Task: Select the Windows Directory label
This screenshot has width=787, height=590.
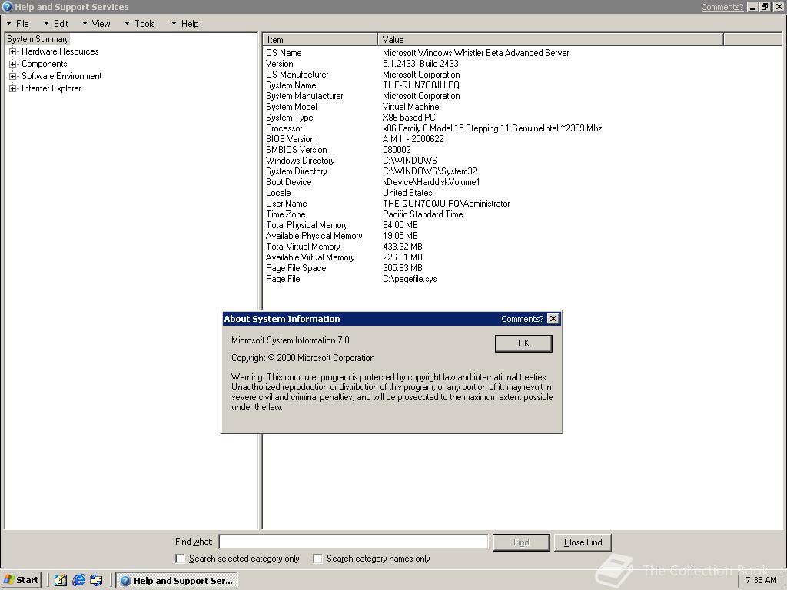Action: [x=301, y=161]
